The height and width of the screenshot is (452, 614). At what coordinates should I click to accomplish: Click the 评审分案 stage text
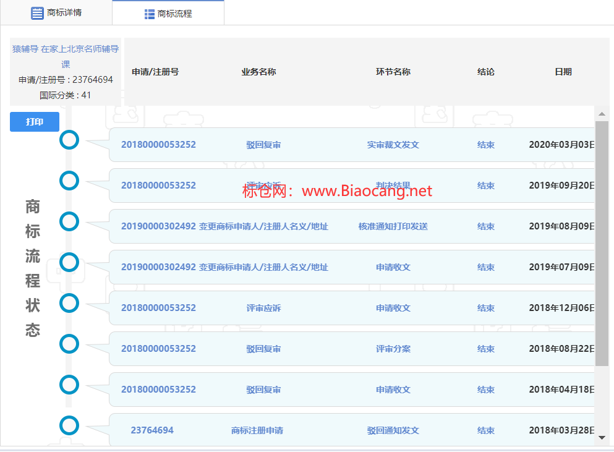point(393,349)
